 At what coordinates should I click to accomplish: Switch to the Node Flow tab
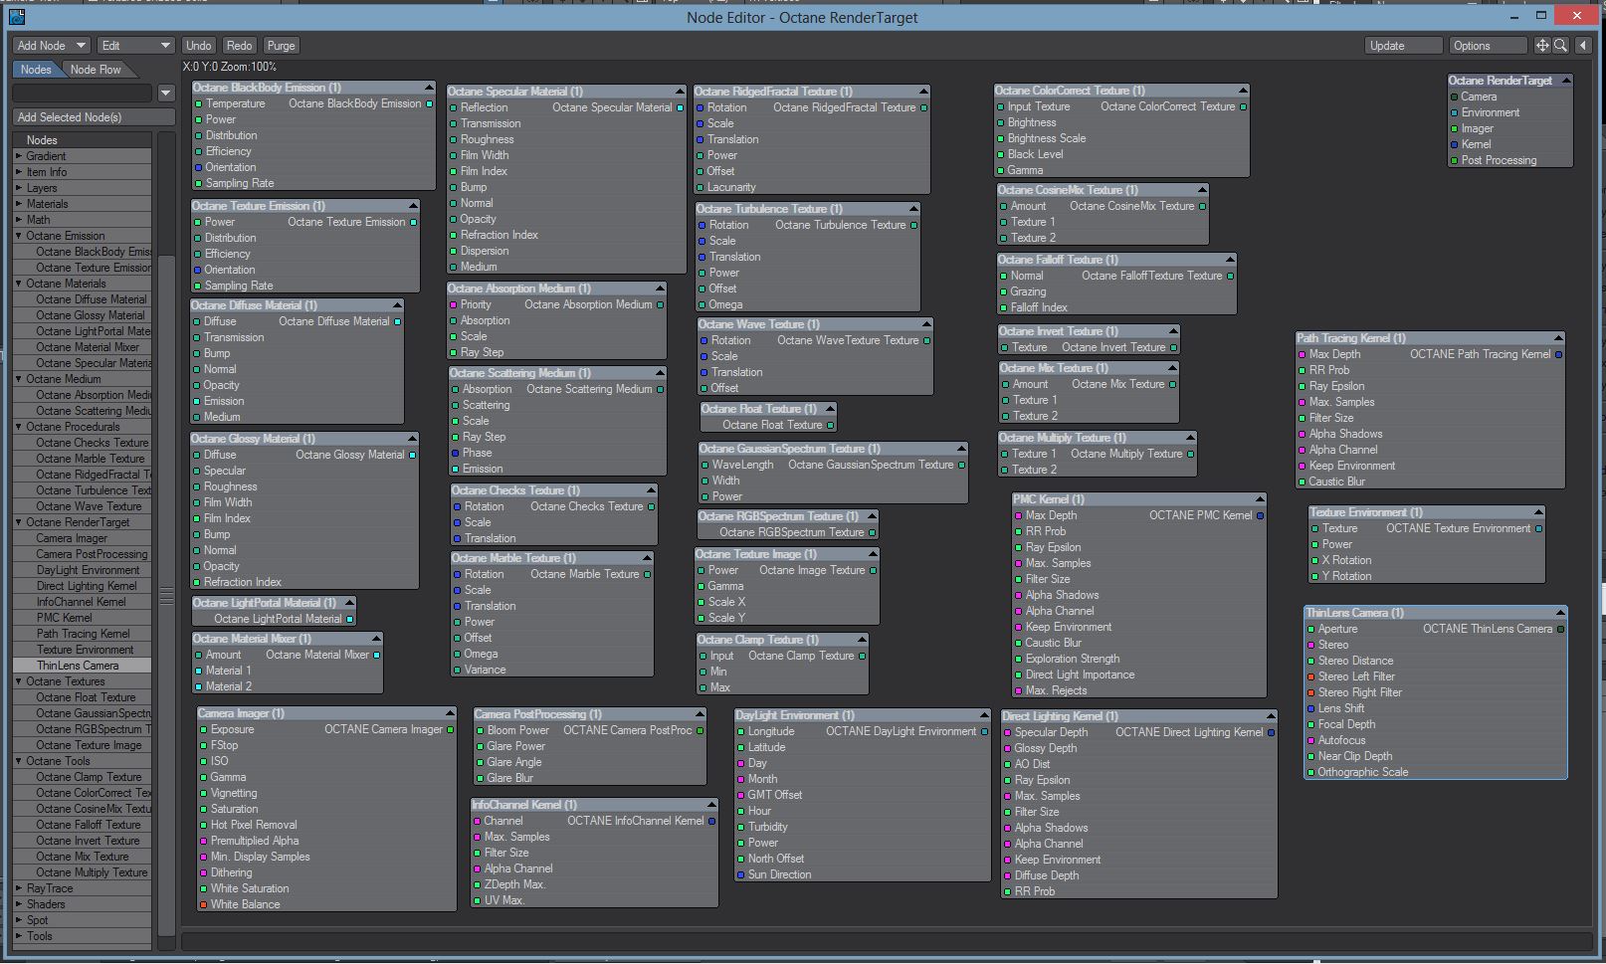click(96, 70)
